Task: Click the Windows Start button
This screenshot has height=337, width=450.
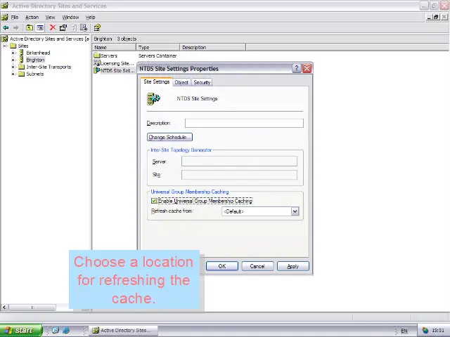Action: pos(21,331)
